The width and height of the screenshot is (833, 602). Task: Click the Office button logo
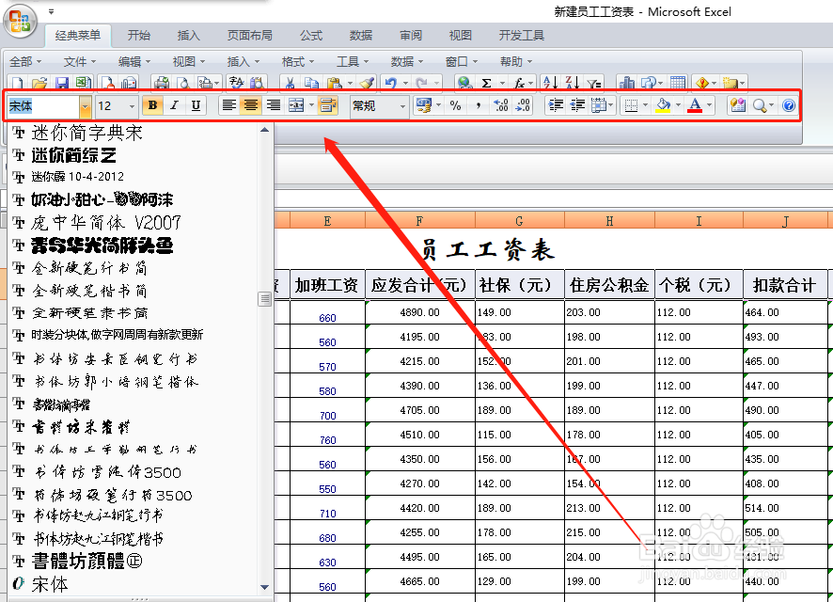[20, 22]
